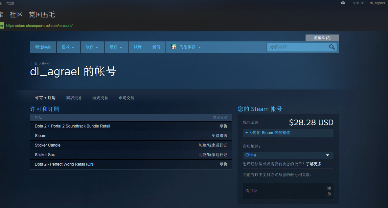This screenshot has width=388, height=208.
Task: Click the store URL address text
Action: tap(39, 26)
